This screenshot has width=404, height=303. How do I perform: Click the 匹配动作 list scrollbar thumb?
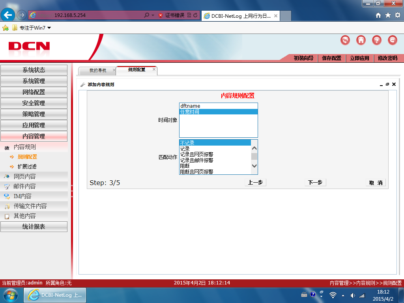(x=254, y=156)
